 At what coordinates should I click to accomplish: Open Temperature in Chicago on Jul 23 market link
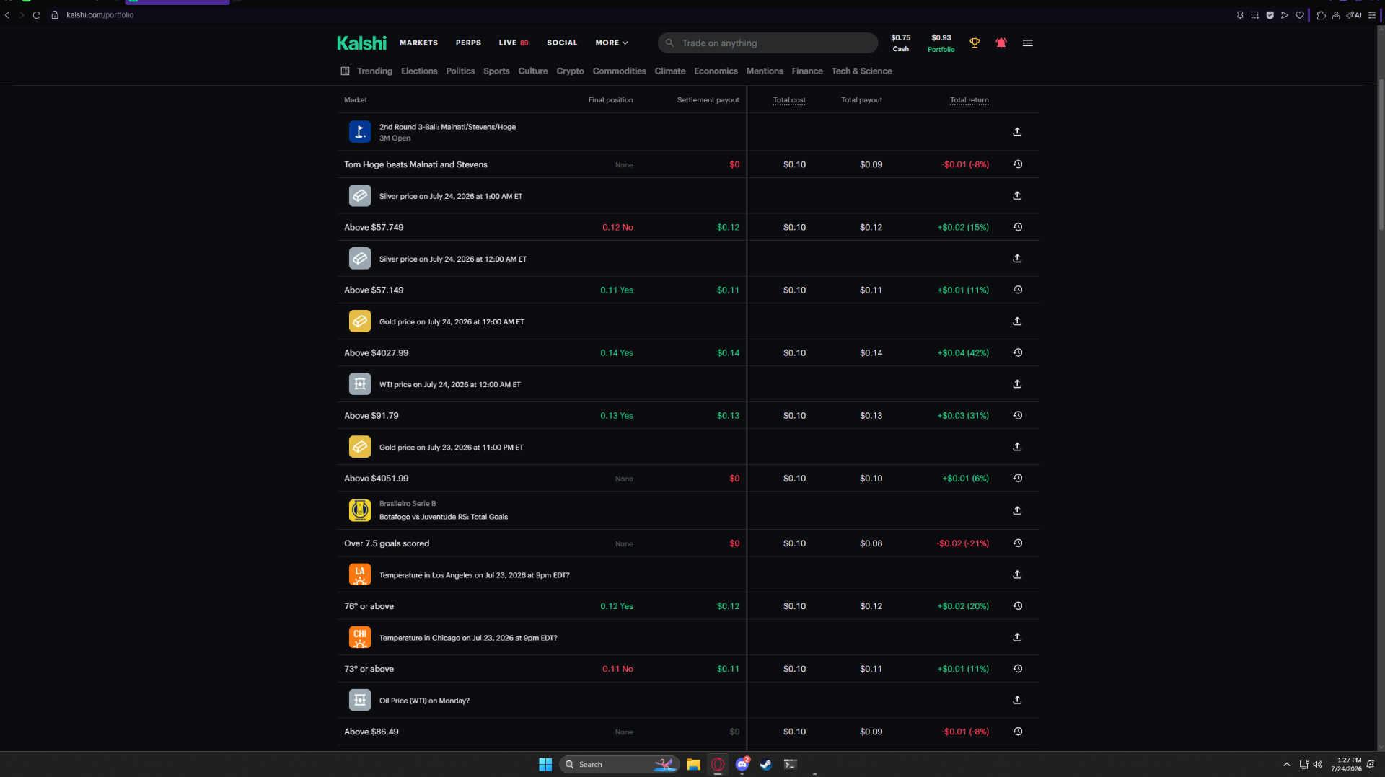[468, 638]
